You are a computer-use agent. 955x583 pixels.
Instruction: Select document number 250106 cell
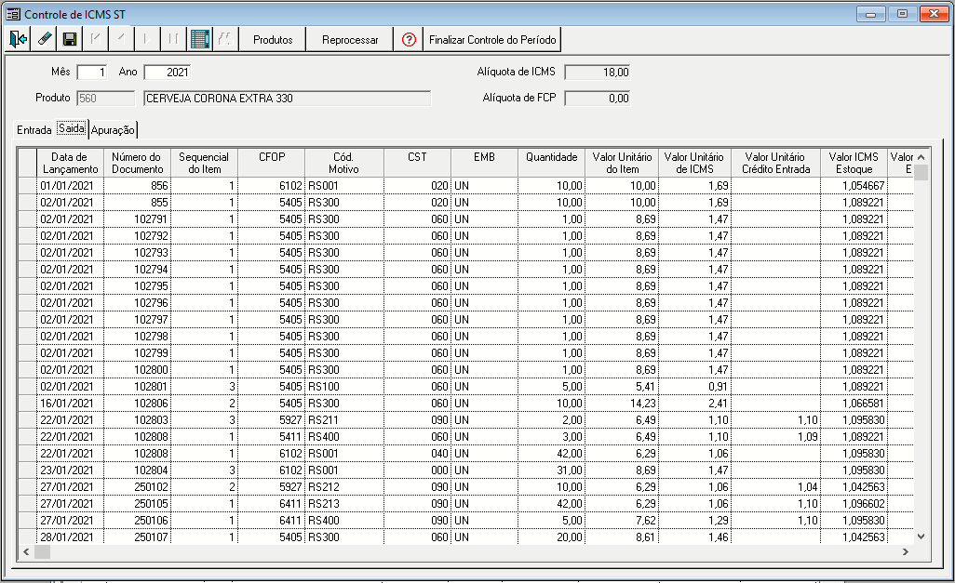coord(137,521)
